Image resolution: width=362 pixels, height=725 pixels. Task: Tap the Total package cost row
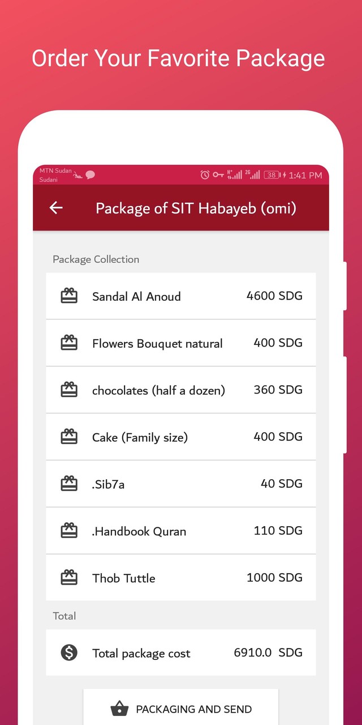[181, 652]
